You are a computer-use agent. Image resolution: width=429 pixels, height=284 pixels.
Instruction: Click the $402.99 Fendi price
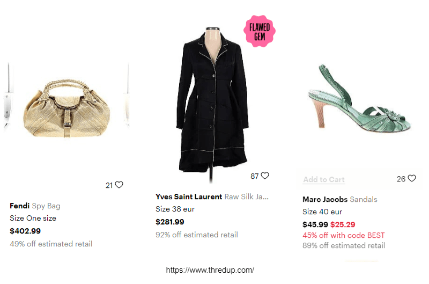tap(25, 231)
